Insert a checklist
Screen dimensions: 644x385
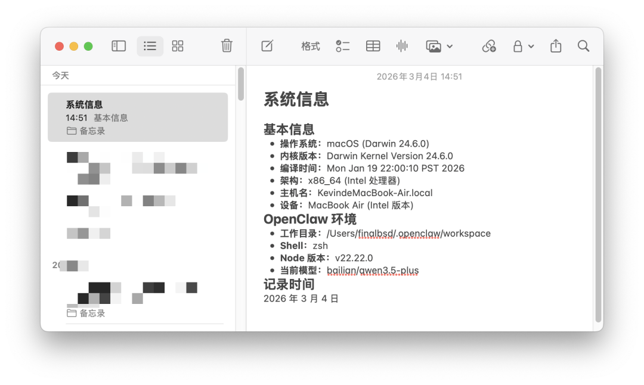342,46
